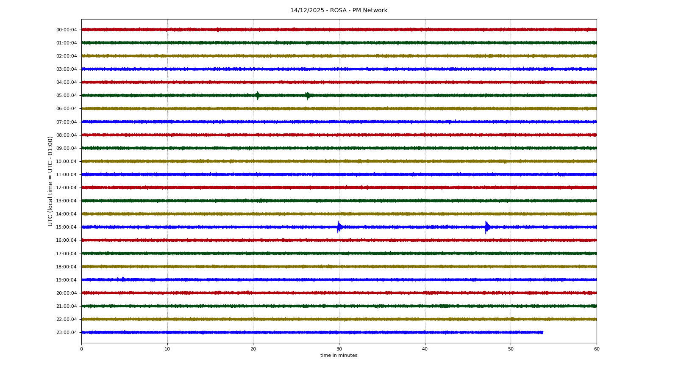Click the x-axis tick label "60"
Screen dimensions: 678x381
[597, 349]
